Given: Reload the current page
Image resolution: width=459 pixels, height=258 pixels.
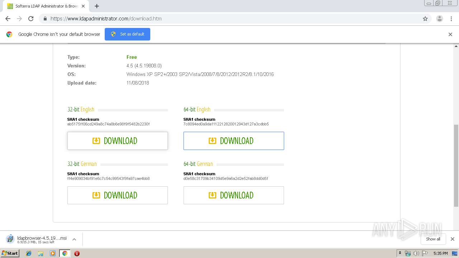Looking at the screenshot, I should click(x=31, y=19).
